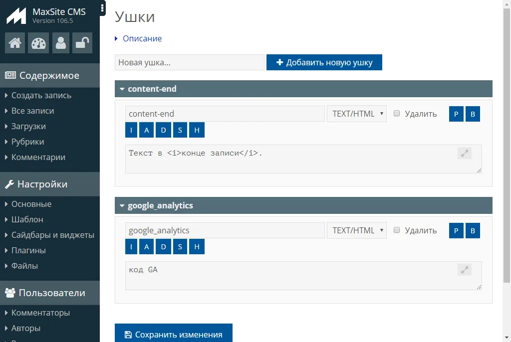Open Все записи in the sidebar

[32, 111]
